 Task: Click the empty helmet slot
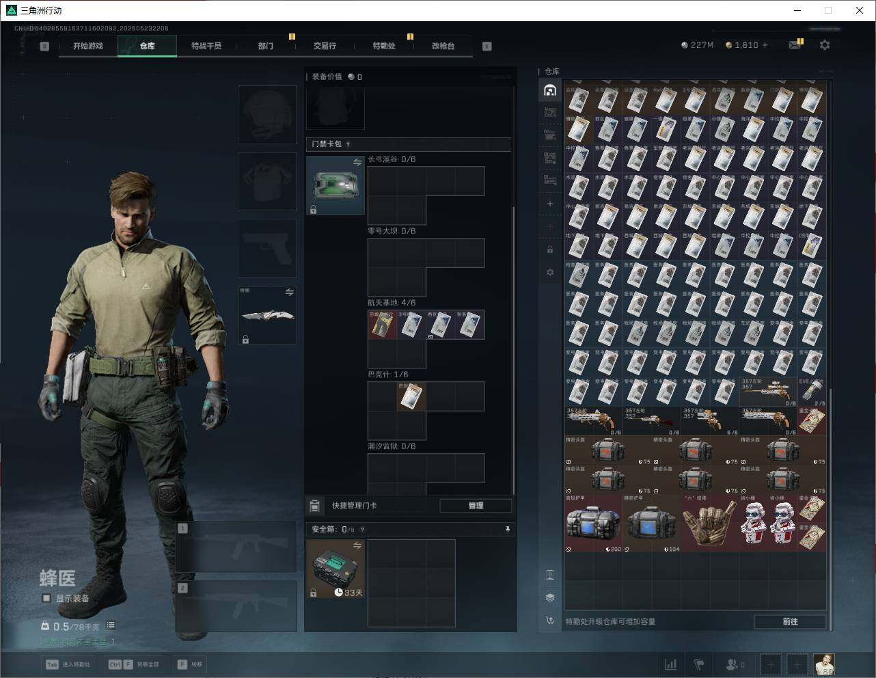[x=267, y=114]
